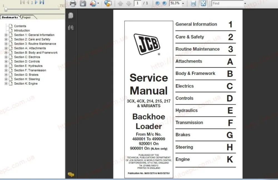Click the Section 2: Care and Safety page icon
The width and height of the screenshot is (278, 180).
pos(11,39)
